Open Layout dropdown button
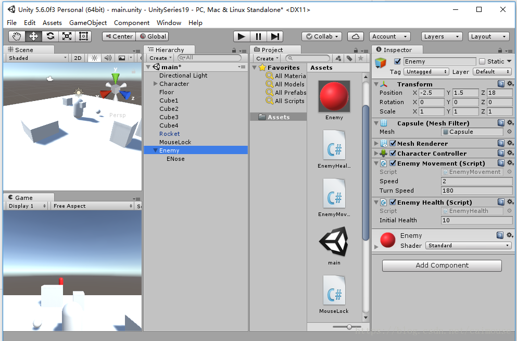 tap(488, 36)
